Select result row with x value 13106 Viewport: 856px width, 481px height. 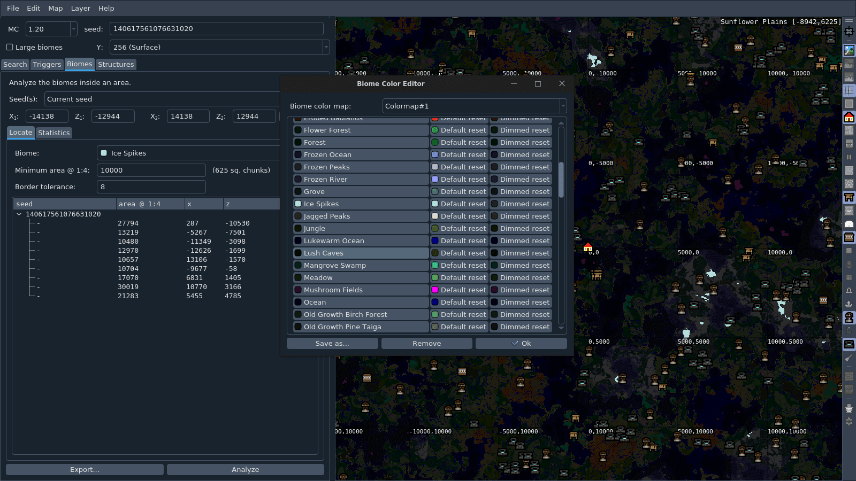[x=146, y=260]
